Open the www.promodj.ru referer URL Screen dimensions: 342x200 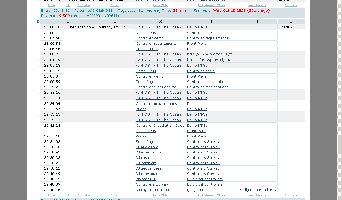pos(212,54)
